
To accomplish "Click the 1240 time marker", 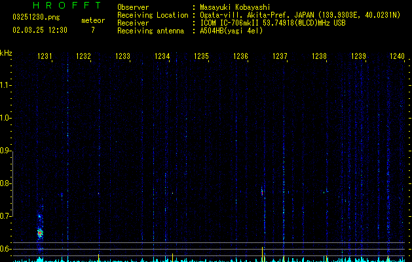I will pos(398,56).
